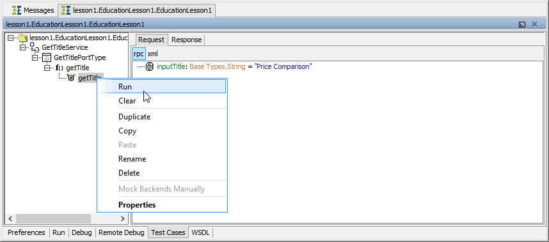Open the Response tab
The image size is (549, 242).
pos(187,40)
